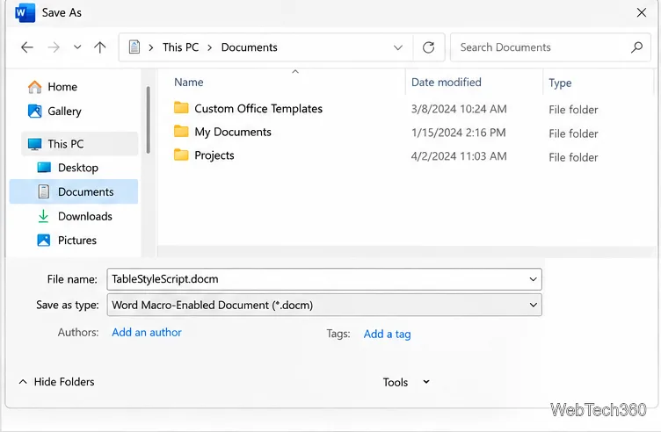661x432 pixels.
Task: Select the Projects folder name
Action: click(x=214, y=155)
